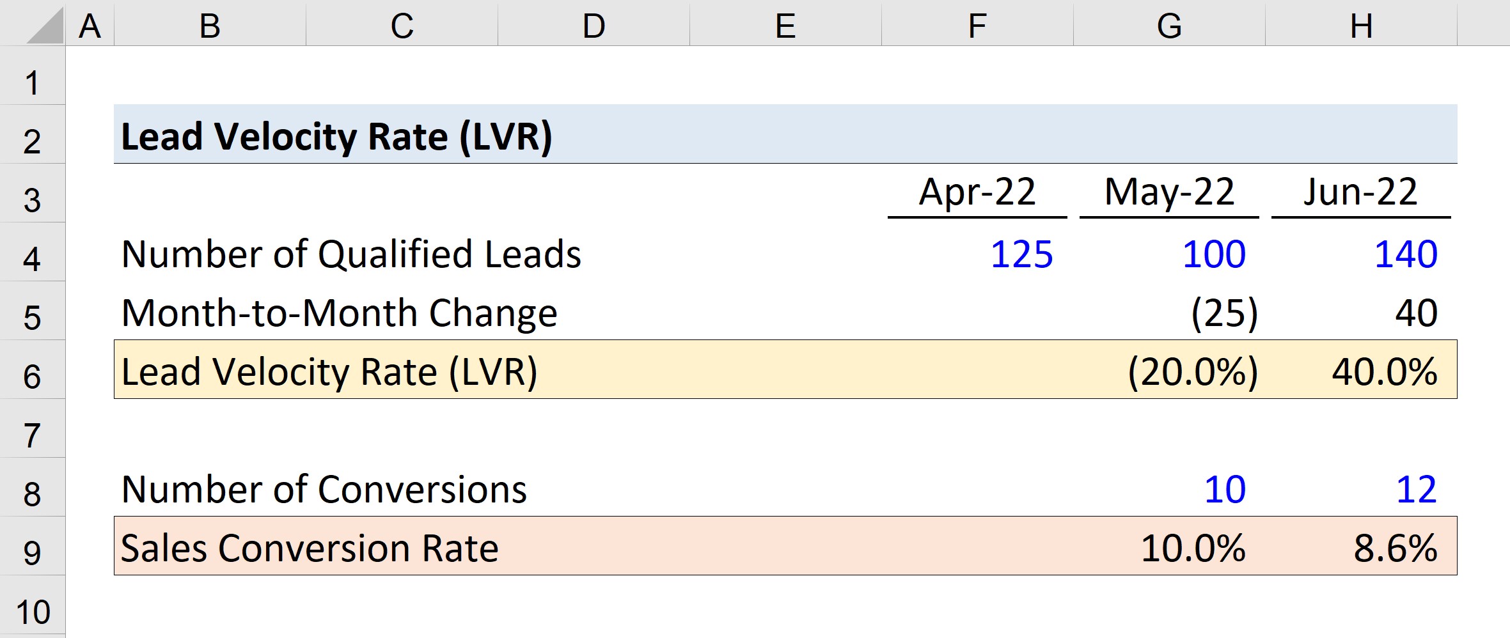Image resolution: width=1510 pixels, height=638 pixels.
Task: Select the 10.0% conversion rate cell
Action: pyautogui.click(x=1193, y=549)
